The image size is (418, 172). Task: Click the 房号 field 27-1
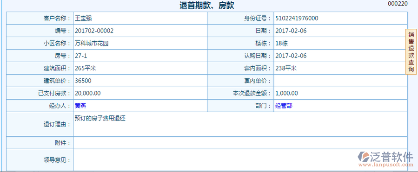tap(140, 56)
